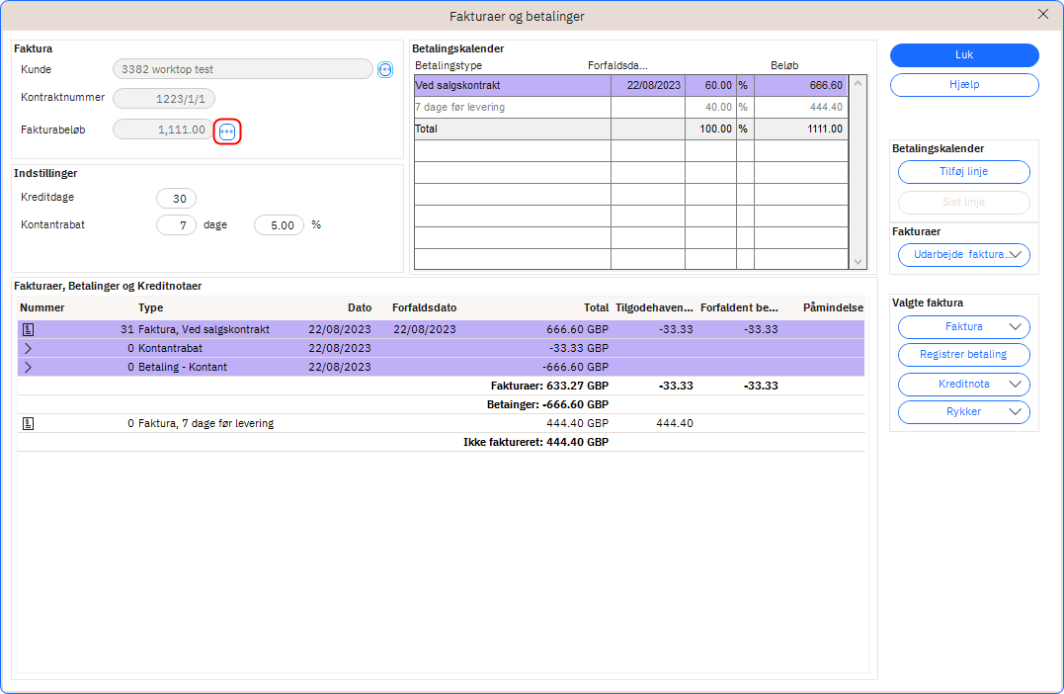Close the Fakturaer og betalinger dialog with X

1043,14
